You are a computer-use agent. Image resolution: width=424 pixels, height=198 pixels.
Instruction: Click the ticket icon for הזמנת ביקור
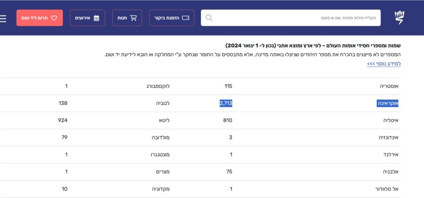tap(185, 18)
